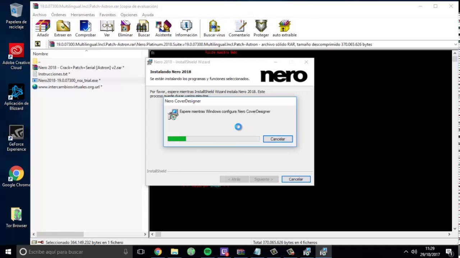Click the Extraer en toolbar icon
Image resolution: width=460 pixels, height=258 pixels.
pos(63,29)
